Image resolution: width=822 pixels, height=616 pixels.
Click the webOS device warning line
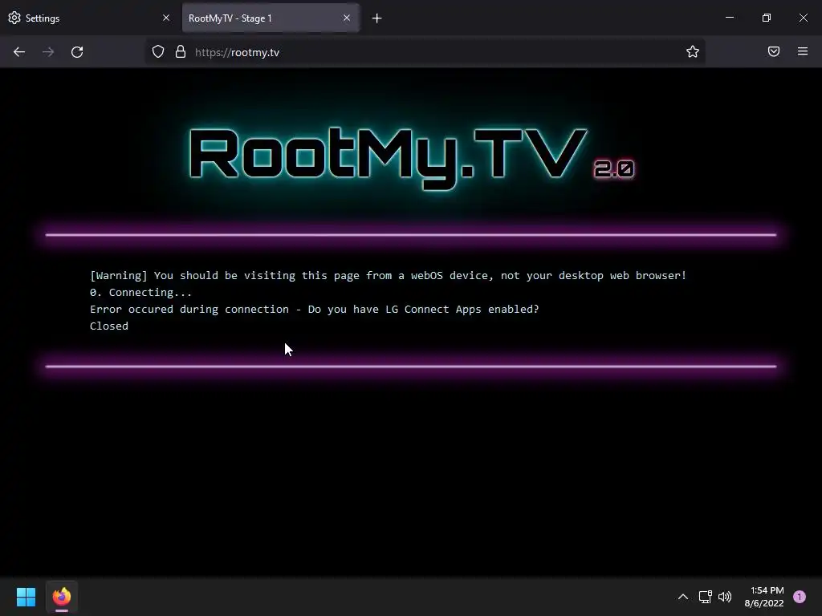point(388,276)
